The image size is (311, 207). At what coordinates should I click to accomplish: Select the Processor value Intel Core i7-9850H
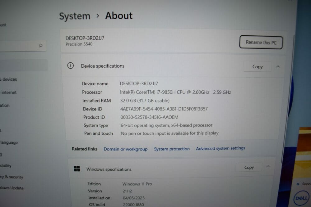click(x=175, y=92)
